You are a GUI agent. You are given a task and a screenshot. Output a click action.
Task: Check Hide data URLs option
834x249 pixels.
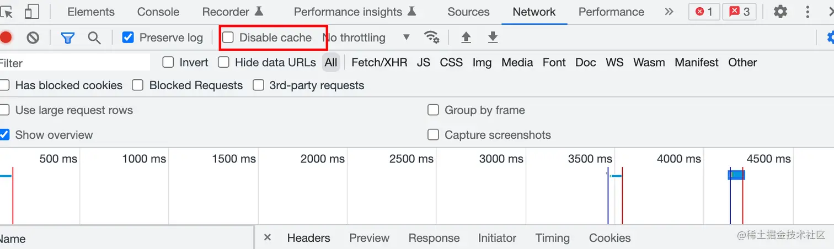click(x=223, y=62)
